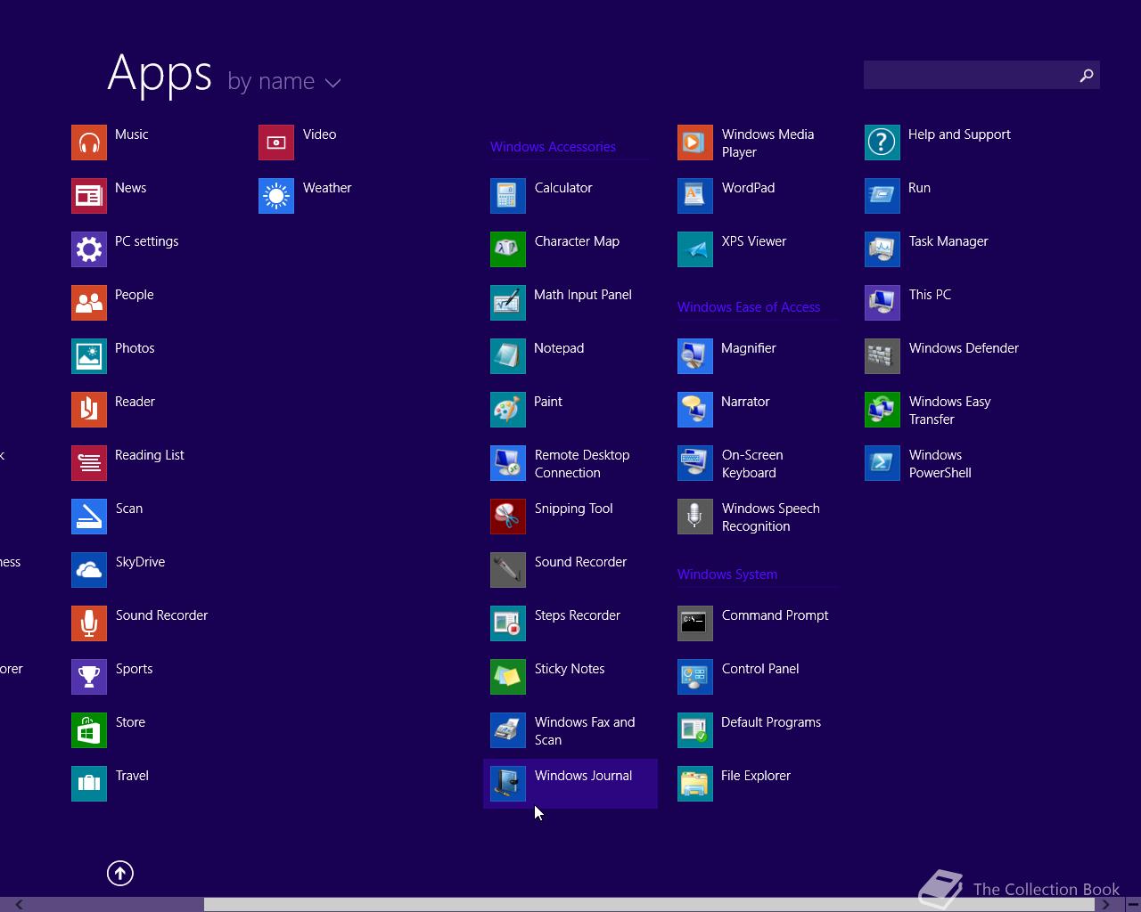Click the apps search input field
The height and width of the screenshot is (912, 1141).
968,75
